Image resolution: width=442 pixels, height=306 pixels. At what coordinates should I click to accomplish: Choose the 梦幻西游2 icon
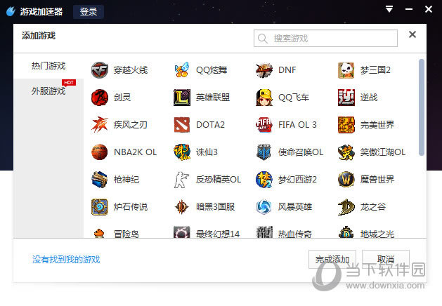click(264, 180)
